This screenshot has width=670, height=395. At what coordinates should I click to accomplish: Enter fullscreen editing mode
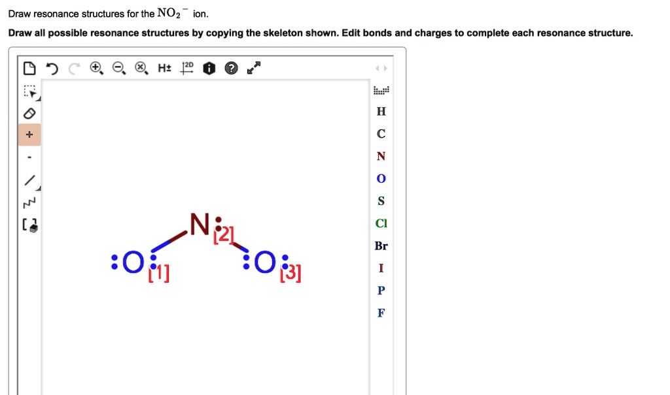click(x=254, y=67)
